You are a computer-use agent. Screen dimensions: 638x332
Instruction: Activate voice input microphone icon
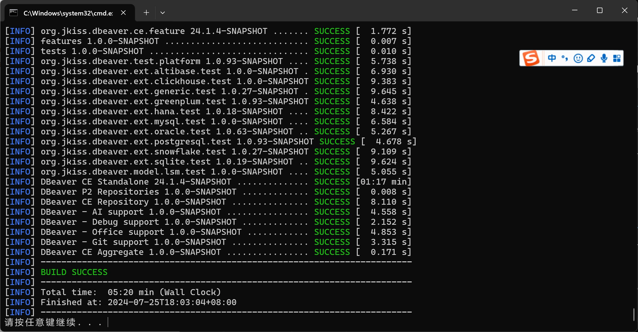click(x=604, y=58)
